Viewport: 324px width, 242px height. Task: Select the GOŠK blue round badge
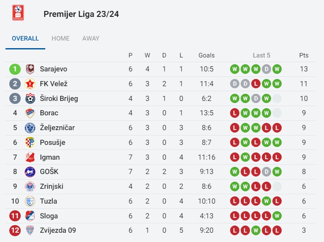point(30,171)
